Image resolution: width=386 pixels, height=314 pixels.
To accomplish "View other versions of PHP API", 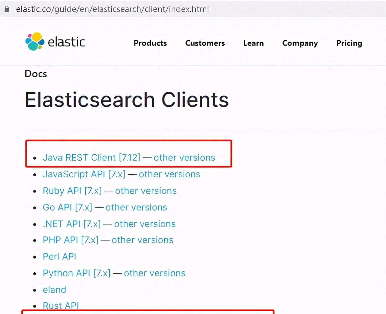I will (x=142, y=240).
